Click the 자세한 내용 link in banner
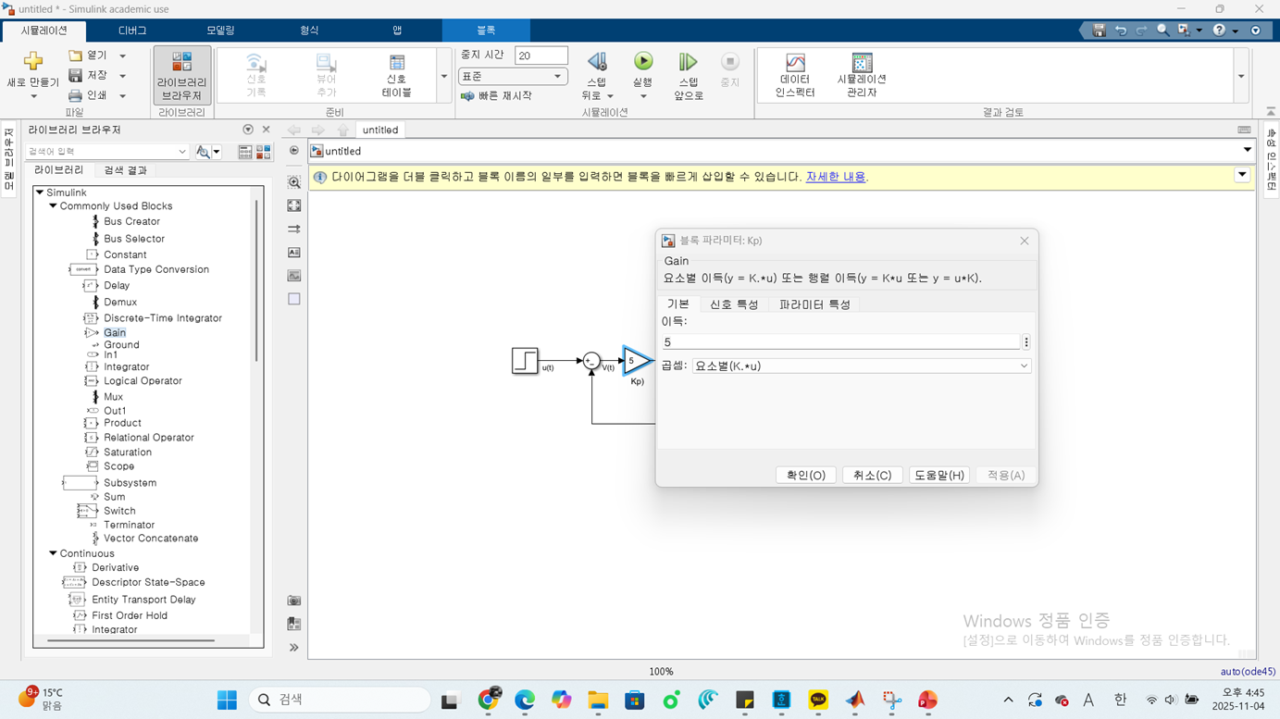The height and width of the screenshot is (719, 1280). [x=836, y=177]
